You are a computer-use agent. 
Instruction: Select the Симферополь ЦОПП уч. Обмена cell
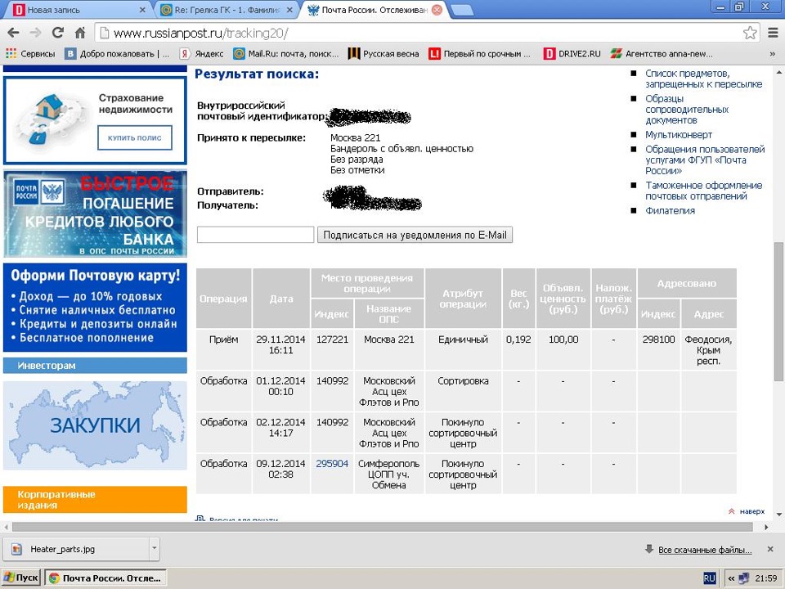click(x=389, y=474)
